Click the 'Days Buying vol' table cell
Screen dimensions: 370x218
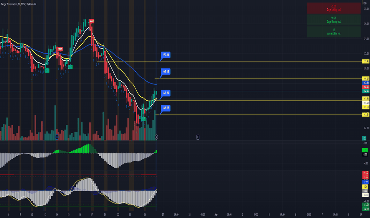click(x=333, y=20)
